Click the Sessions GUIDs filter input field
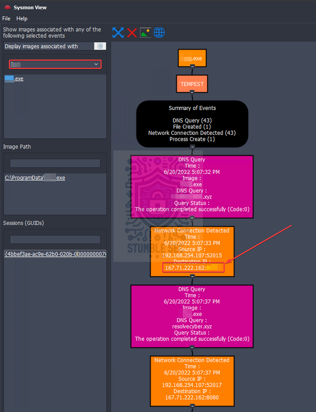The width and height of the screenshot is (316, 412). click(55, 239)
